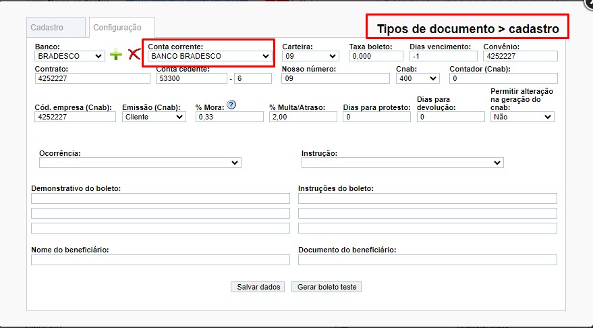Click Conta cedente digit field 6
593x328 pixels.
(253, 78)
